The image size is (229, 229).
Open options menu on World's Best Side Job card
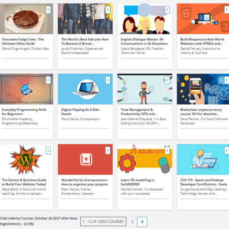pos(108,10)
